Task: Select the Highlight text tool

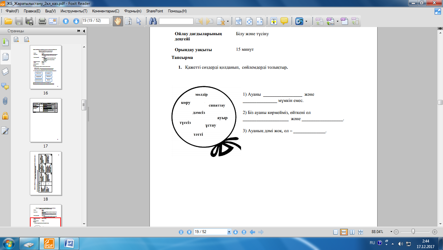Action: (x=274, y=21)
